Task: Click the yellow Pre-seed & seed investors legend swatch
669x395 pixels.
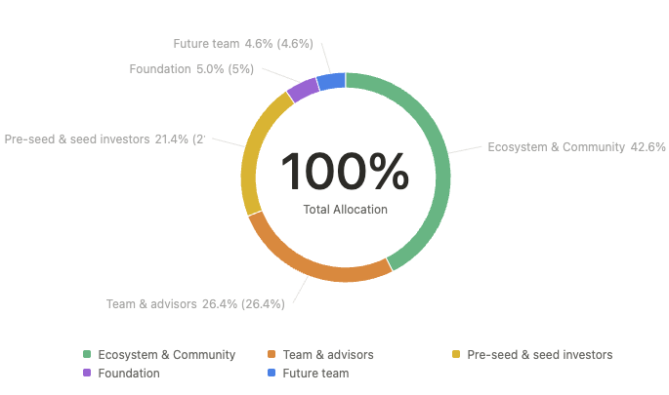Action: 456,355
